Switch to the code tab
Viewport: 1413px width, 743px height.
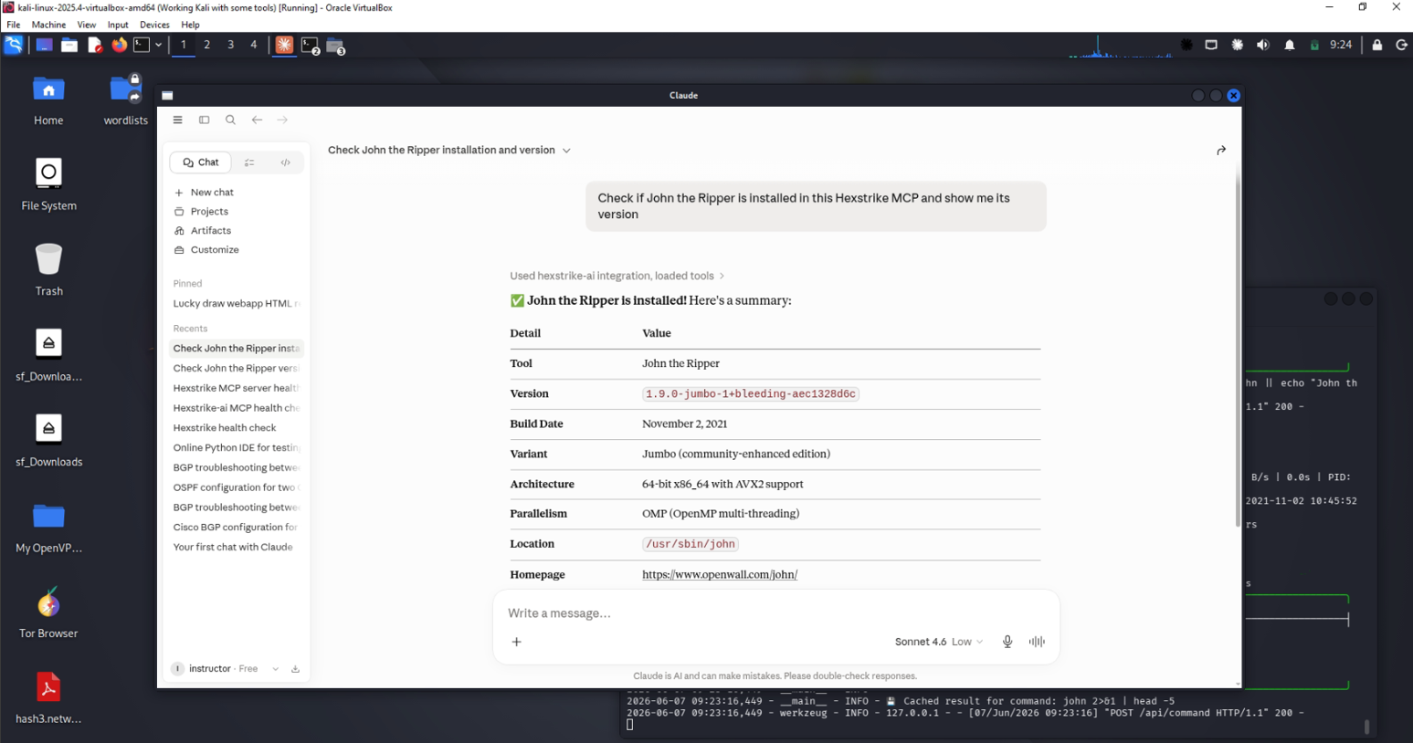coord(286,162)
